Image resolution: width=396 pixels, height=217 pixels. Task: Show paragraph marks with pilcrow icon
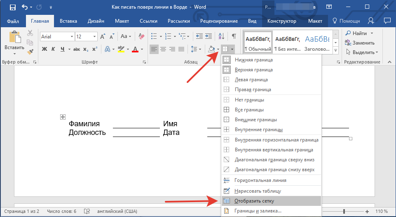(x=234, y=36)
